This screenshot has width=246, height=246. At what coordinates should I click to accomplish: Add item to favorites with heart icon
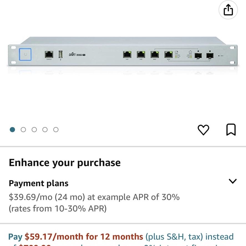(203, 130)
